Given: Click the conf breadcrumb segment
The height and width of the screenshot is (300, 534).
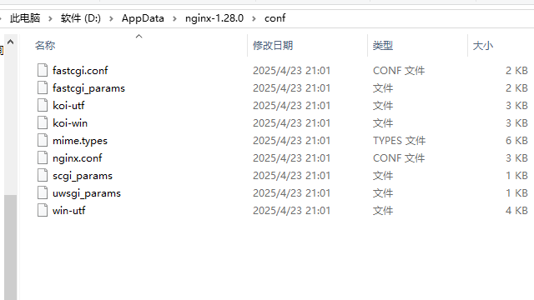Looking at the screenshot, I should coord(275,18).
